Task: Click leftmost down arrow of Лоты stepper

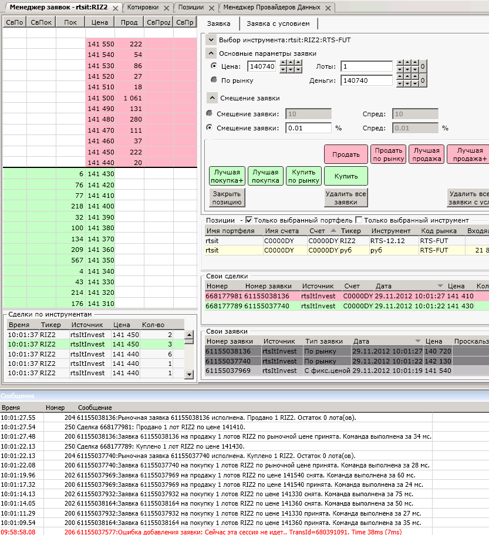Action: click(x=400, y=70)
